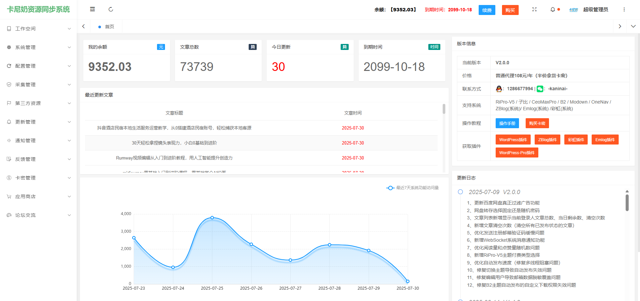The image size is (640, 301).
Task: Expand the 配置管理 menu chevron
Action: click(x=69, y=66)
